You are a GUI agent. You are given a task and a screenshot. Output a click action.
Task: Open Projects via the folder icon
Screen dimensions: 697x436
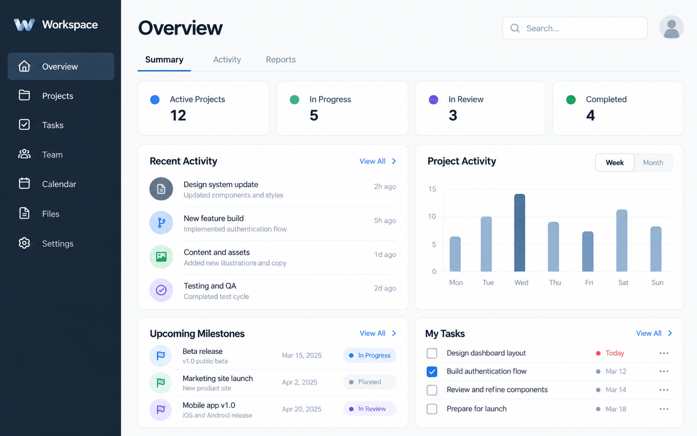[24, 95]
